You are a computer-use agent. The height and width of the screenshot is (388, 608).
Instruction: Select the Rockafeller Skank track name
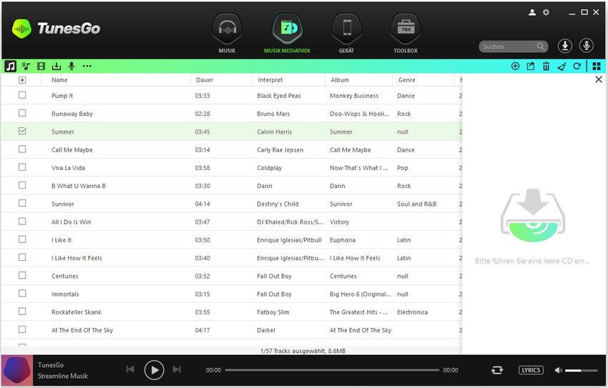click(77, 312)
